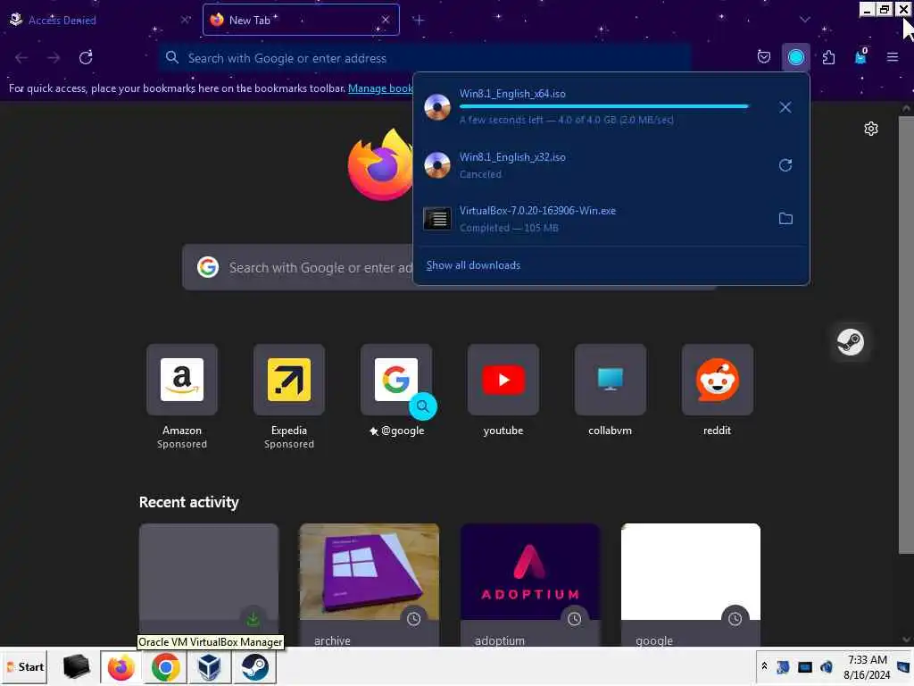Cancel the Win8.1_English_x64.iso download
Viewport: 914px width, 686px height.
(x=785, y=107)
